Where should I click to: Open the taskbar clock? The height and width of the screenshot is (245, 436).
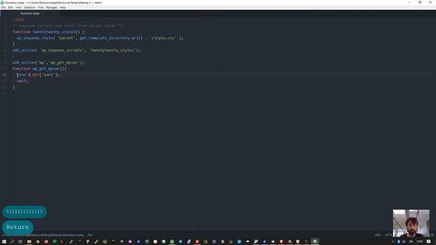(x=420, y=242)
